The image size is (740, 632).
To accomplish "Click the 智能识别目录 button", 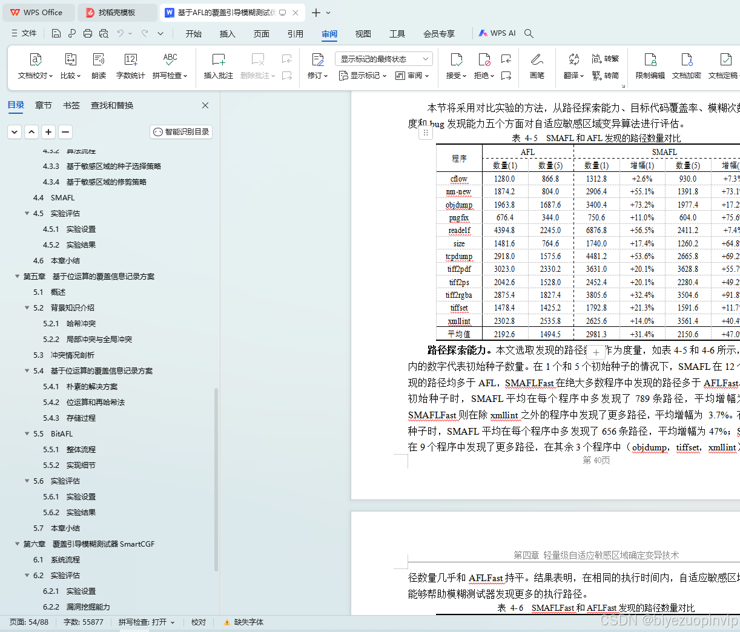I will coord(180,132).
